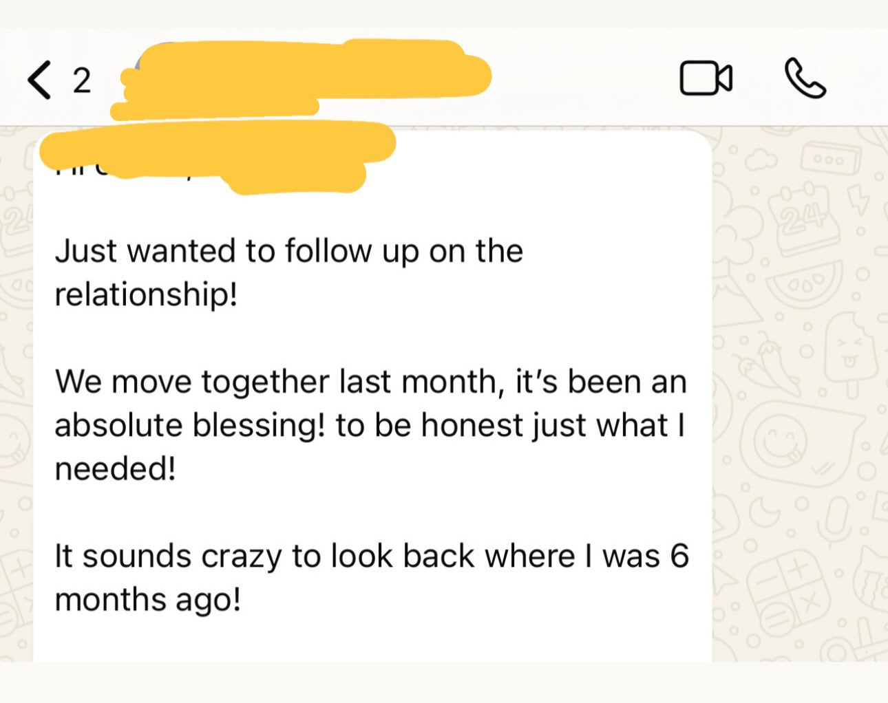Tap the back chevron arrow

pos(39,80)
